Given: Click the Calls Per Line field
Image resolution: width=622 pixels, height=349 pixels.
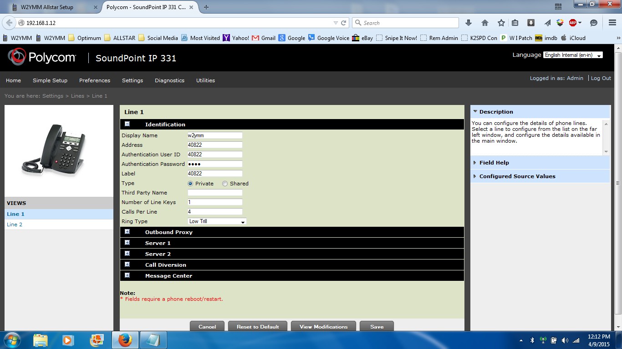Looking at the screenshot, I should [x=215, y=212].
